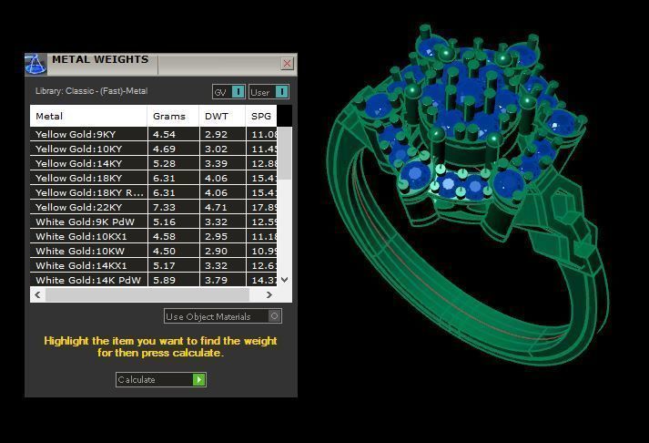The width and height of the screenshot is (649, 443).
Task: Click the 5.89 grams cell
Action: coord(173,280)
